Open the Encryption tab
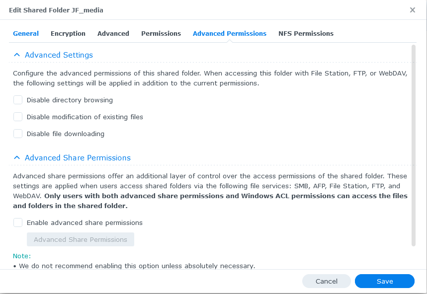The image size is (427, 294). point(68,34)
